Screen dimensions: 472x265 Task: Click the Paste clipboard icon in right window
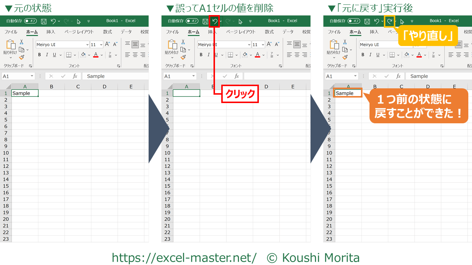(x=334, y=45)
